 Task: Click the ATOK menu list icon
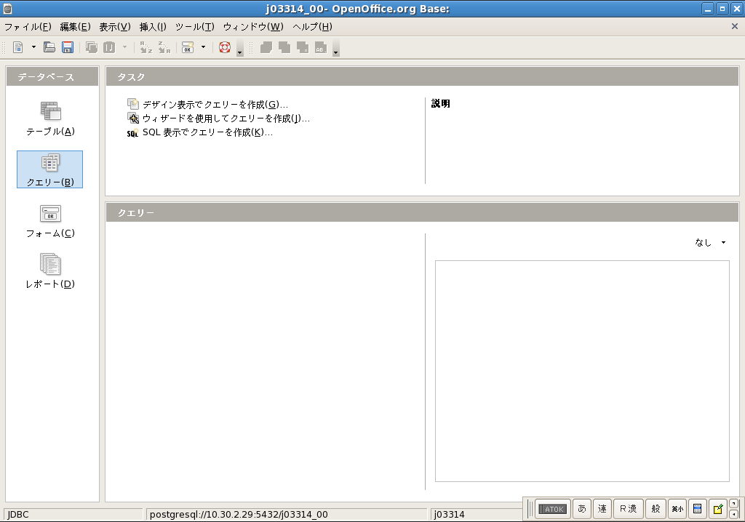click(698, 509)
